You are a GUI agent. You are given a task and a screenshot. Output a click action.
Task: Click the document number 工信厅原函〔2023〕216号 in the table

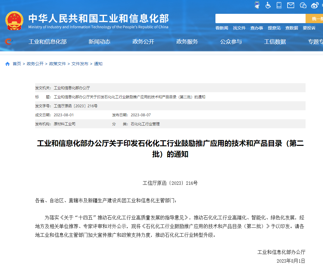point(76,106)
